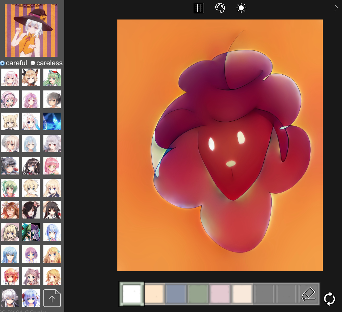Click the refresh recolor arrows icon
The image size is (342, 312).
pyautogui.click(x=329, y=299)
